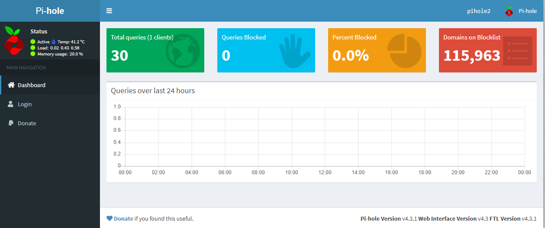Click the Domains on Blocklist card label
This screenshot has width=545, height=228.
point(472,37)
